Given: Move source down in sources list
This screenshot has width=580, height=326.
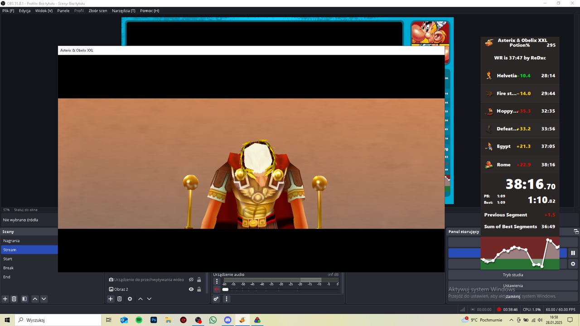Looking at the screenshot, I should click(149, 299).
